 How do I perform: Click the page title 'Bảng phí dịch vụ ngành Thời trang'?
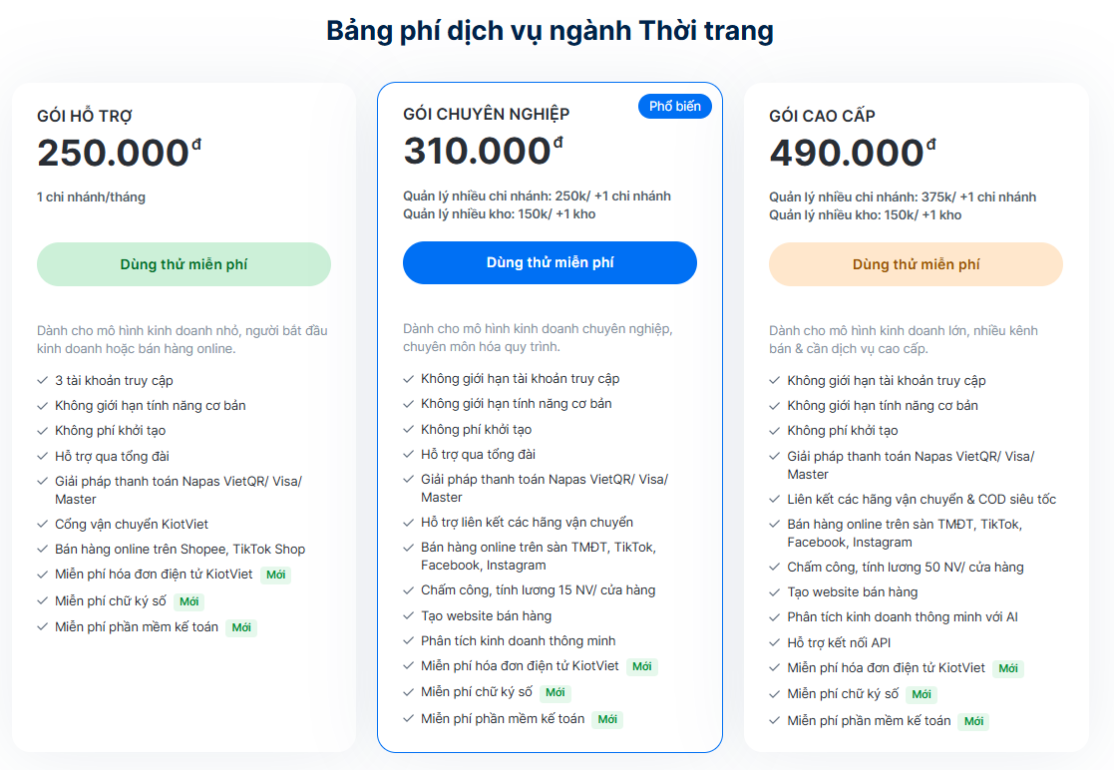557,30
